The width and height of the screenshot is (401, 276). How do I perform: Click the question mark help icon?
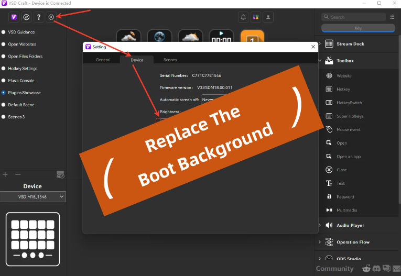(38, 17)
